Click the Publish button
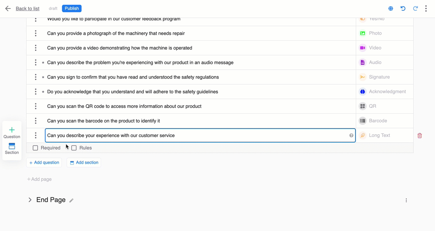This screenshot has width=435, height=231. [x=72, y=8]
